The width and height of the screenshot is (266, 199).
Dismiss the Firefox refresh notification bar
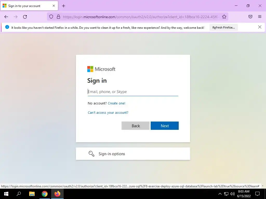260,27
